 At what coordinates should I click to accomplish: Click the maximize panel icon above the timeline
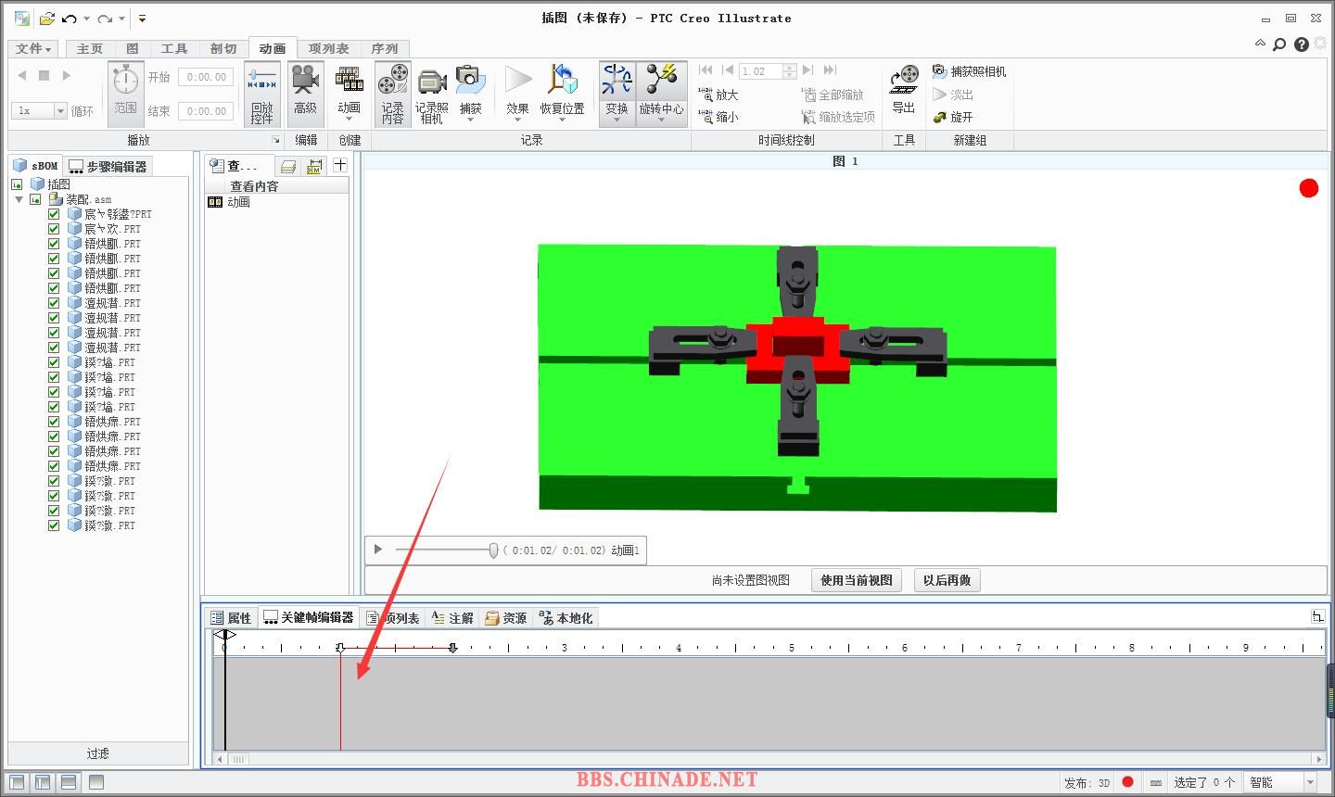tap(1317, 616)
